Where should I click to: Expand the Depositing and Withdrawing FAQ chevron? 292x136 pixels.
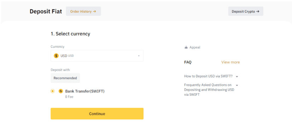point(237,85)
